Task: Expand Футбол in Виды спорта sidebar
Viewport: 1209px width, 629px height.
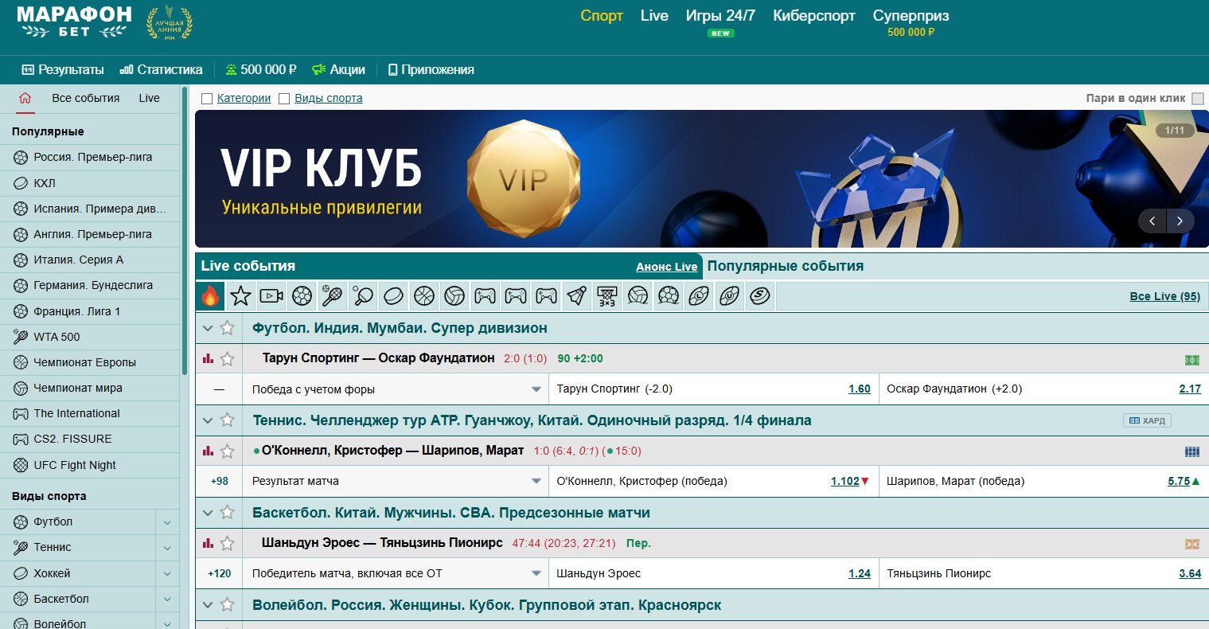Action: [167, 522]
